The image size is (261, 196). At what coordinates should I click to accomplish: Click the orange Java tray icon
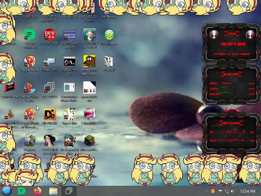(213, 191)
